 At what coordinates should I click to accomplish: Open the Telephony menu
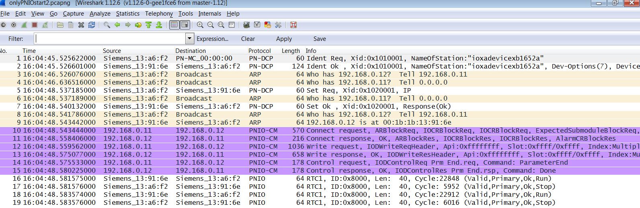(159, 14)
